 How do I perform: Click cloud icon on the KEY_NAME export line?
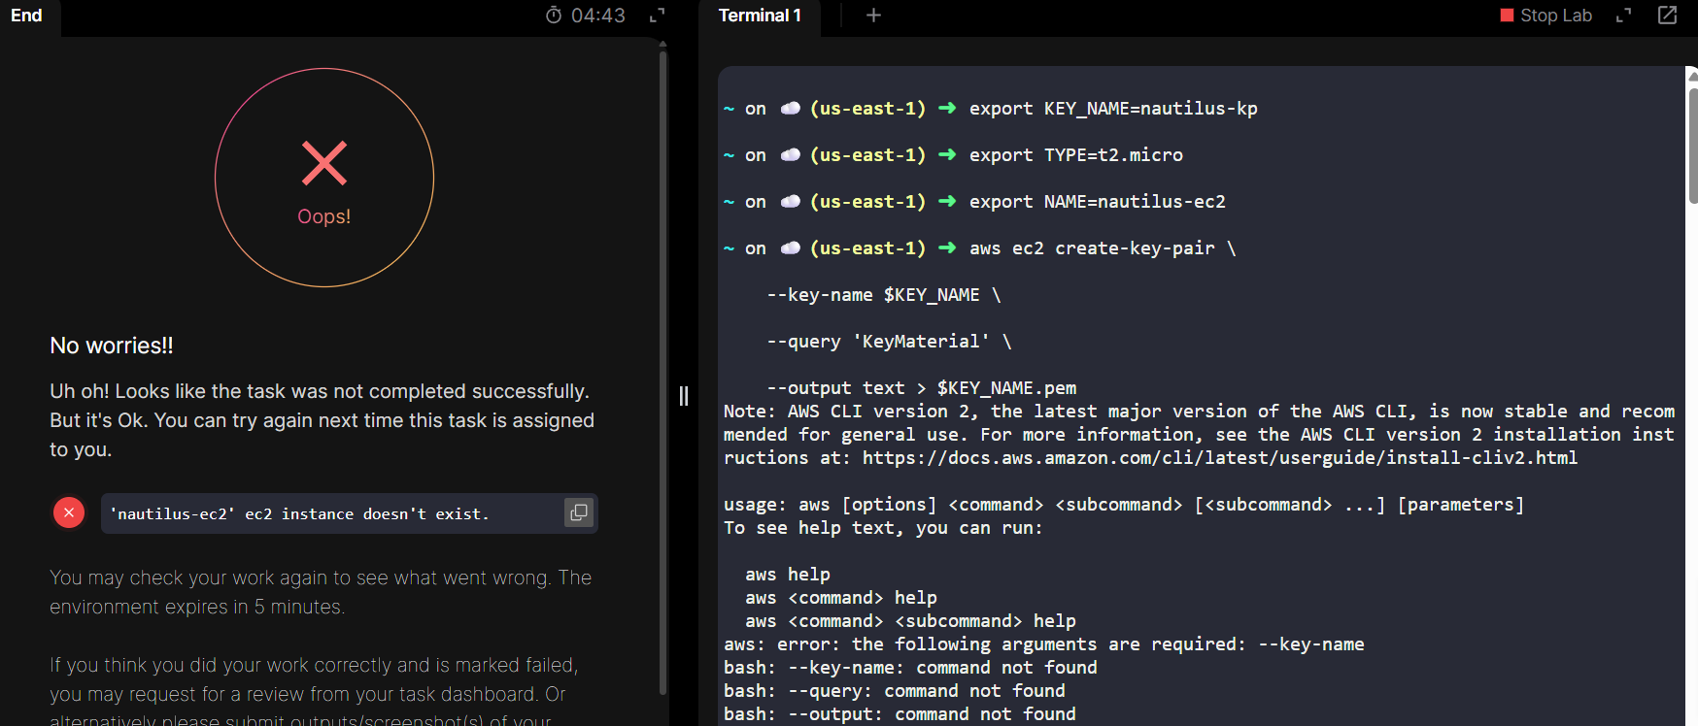click(790, 109)
